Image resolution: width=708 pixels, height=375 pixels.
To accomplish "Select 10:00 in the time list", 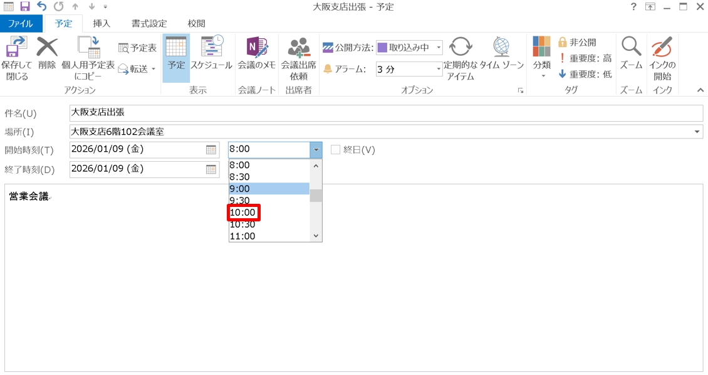I will tap(244, 213).
